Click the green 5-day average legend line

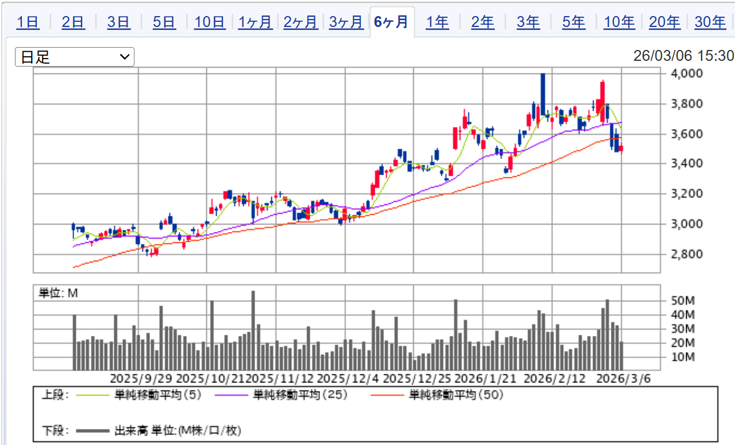[92, 395]
